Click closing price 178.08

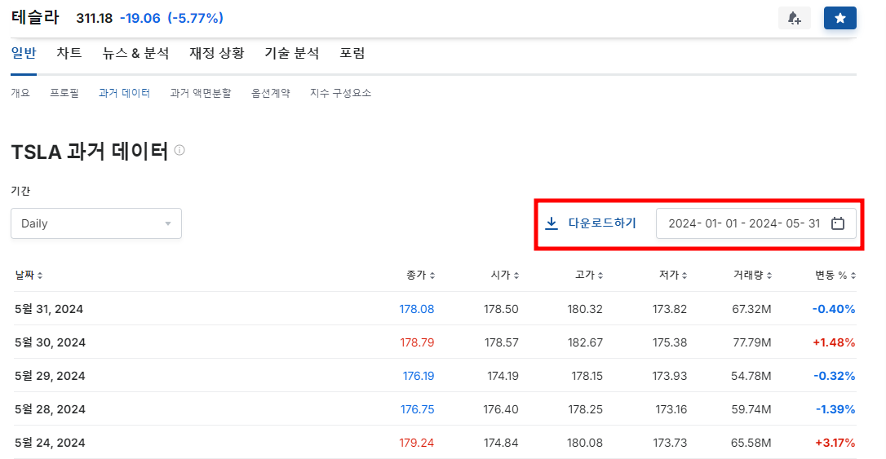point(416,309)
